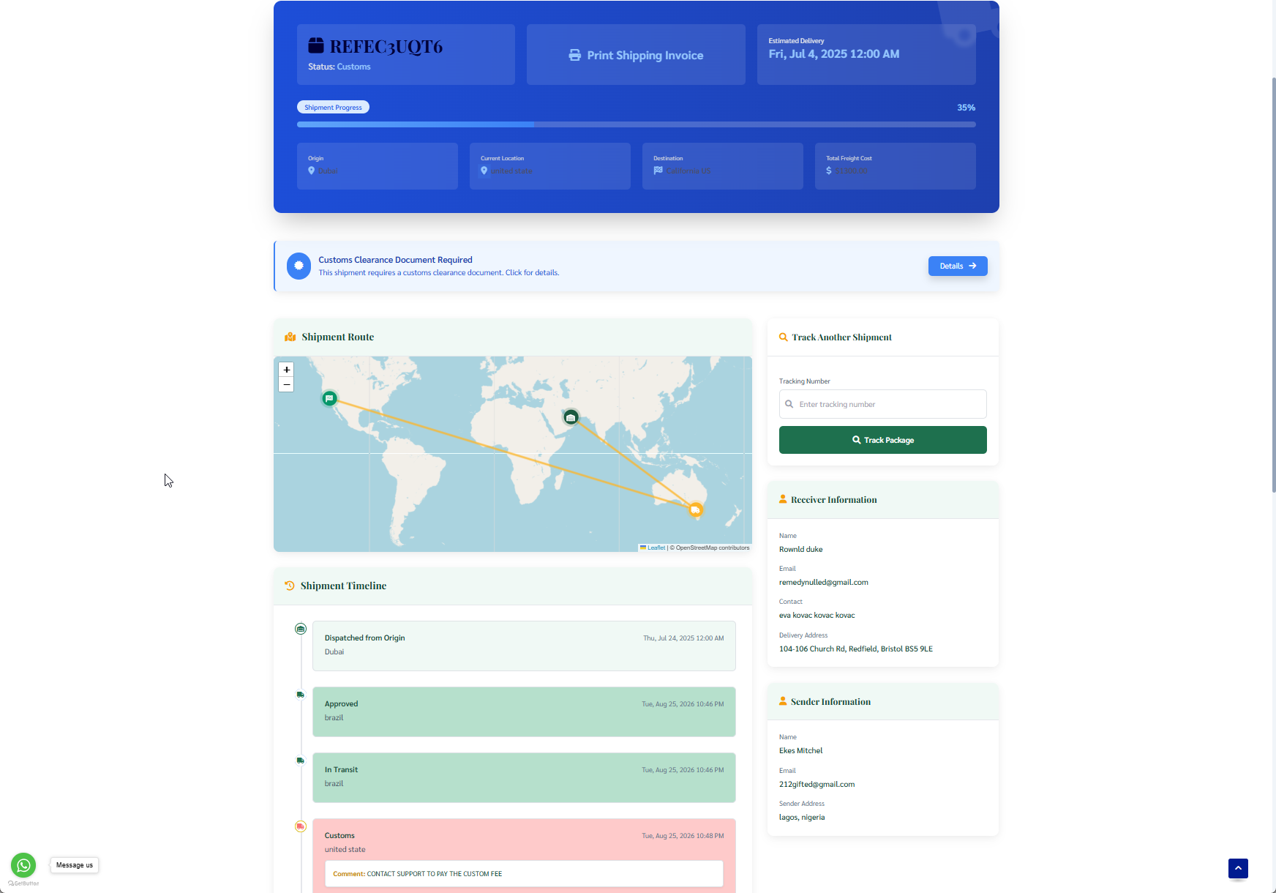Click the Customs timeline marker icon

(301, 826)
